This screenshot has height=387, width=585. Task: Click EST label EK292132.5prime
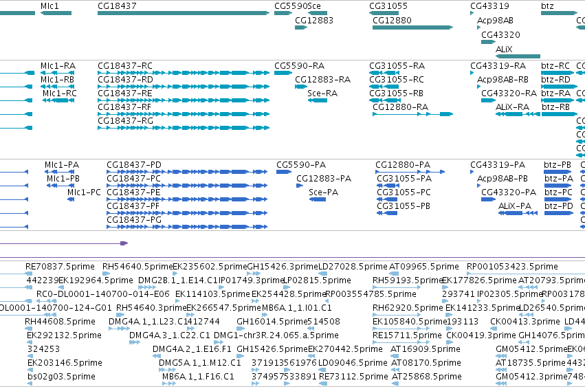tap(64, 335)
